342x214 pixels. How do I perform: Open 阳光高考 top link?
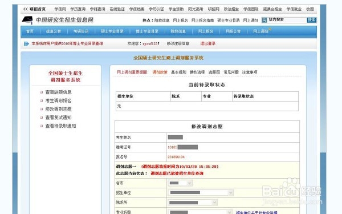point(196,9)
